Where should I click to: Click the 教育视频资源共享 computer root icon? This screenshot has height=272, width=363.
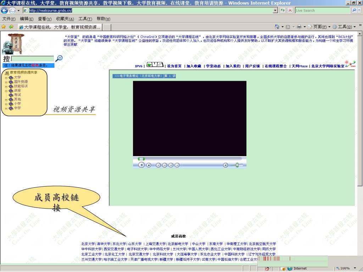(7, 73)
